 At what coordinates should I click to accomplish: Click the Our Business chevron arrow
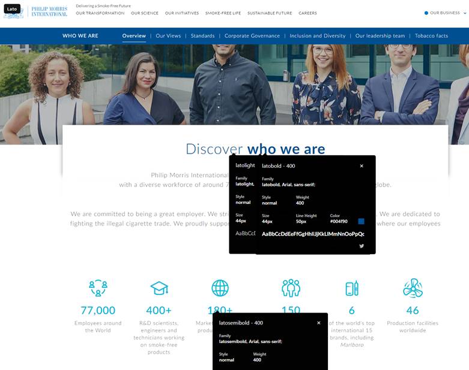[x=465, y=13]
